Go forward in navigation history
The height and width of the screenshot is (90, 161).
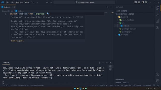click(x=51, y=2)
